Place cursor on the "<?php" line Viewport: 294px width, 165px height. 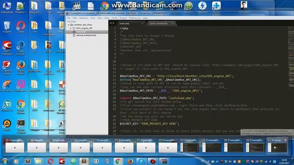(124, 28)
